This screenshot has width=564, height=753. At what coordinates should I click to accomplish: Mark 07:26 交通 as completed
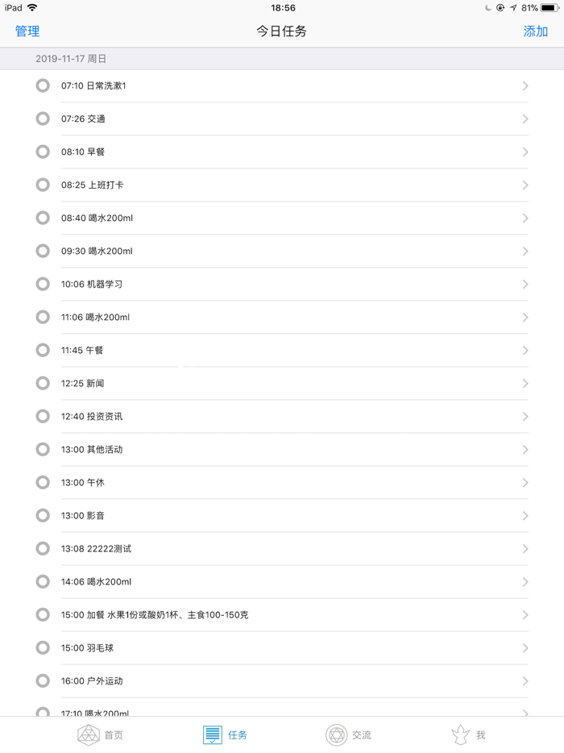click(43, 119)
